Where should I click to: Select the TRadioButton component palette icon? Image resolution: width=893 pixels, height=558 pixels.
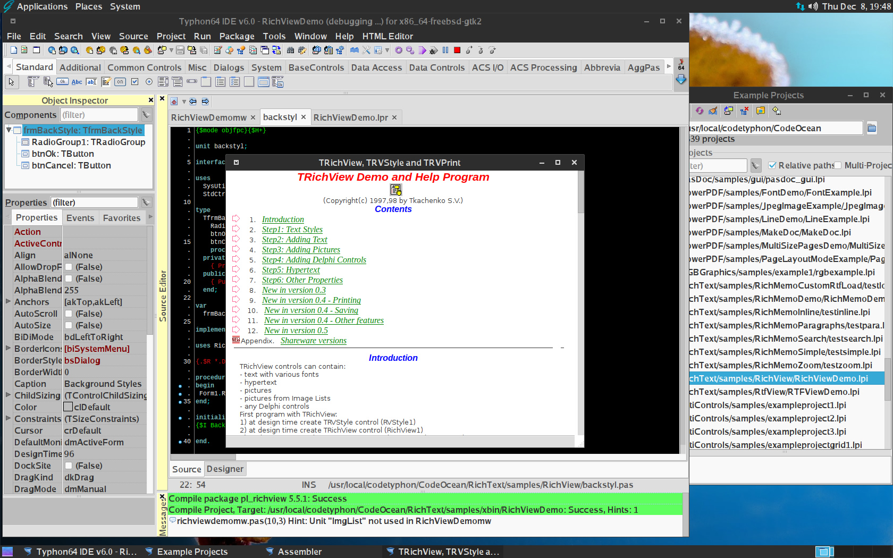tap(149, 82)
